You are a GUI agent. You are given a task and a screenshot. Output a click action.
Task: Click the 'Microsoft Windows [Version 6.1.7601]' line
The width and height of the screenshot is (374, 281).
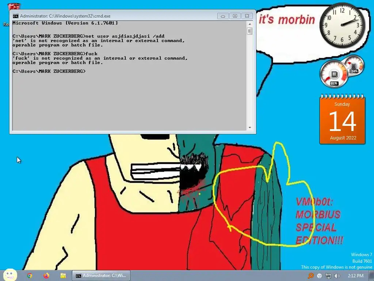(65, 23)
